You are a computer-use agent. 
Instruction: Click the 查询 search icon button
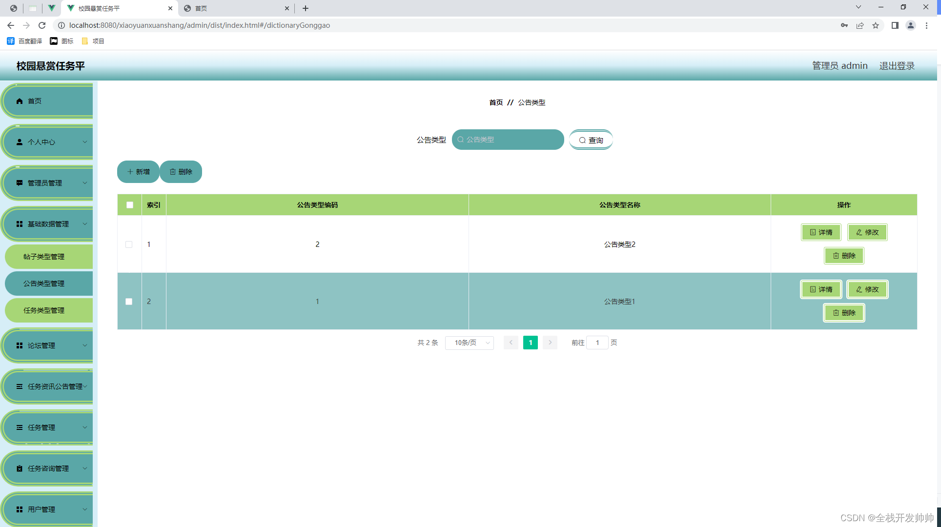590,140
